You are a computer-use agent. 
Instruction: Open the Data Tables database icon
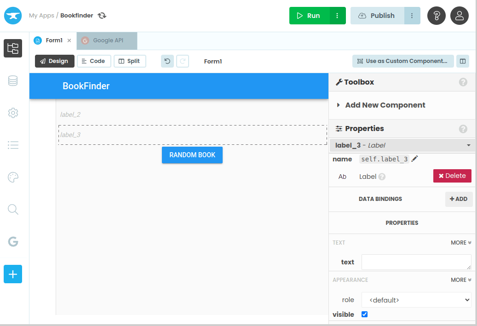(13, 81)
